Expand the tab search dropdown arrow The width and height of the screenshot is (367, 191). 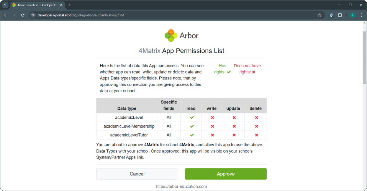click(5, 5)
